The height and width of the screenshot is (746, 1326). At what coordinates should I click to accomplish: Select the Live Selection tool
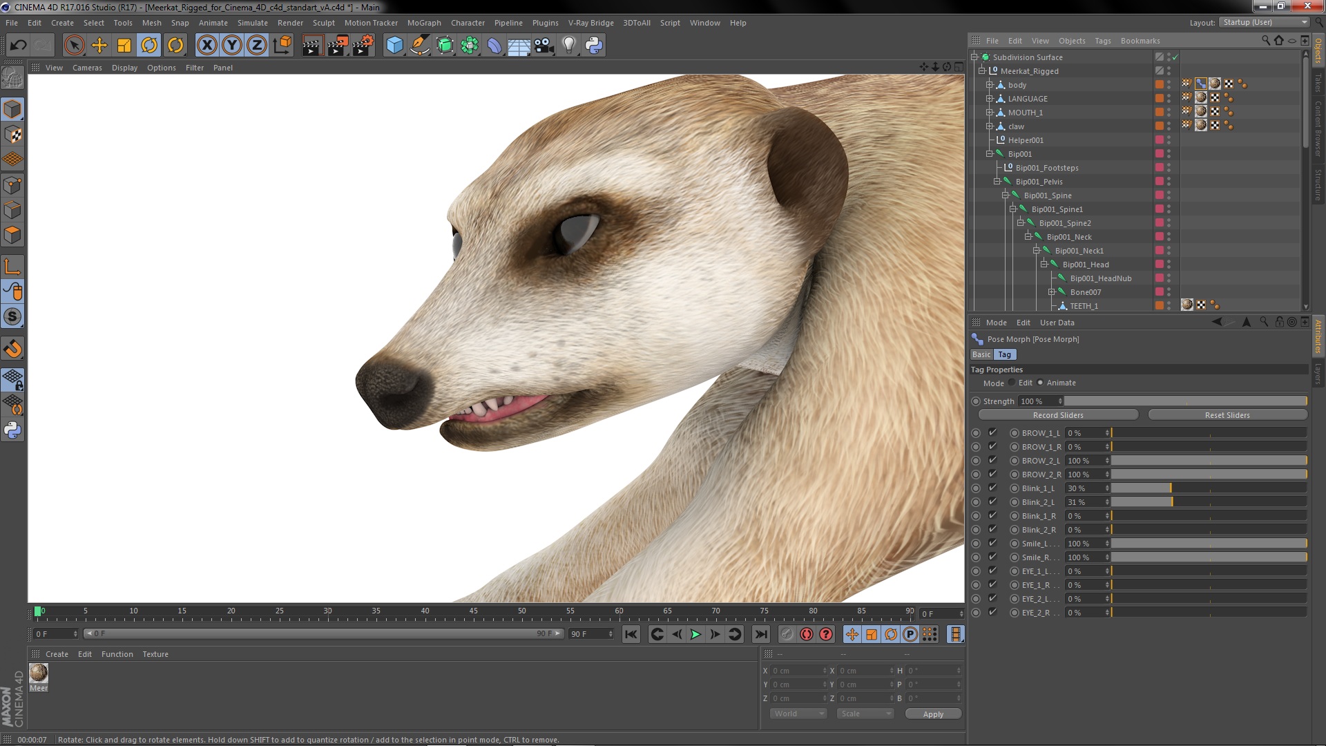coord(74,46)
